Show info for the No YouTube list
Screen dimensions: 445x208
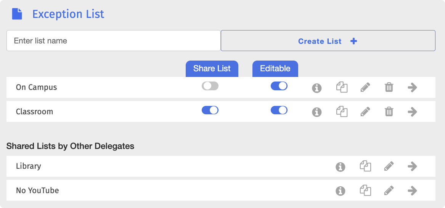340,191
